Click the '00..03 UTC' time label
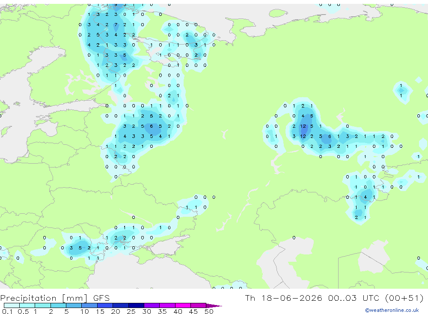This screenshot has width=428, height=314. (x=354, y=298)
